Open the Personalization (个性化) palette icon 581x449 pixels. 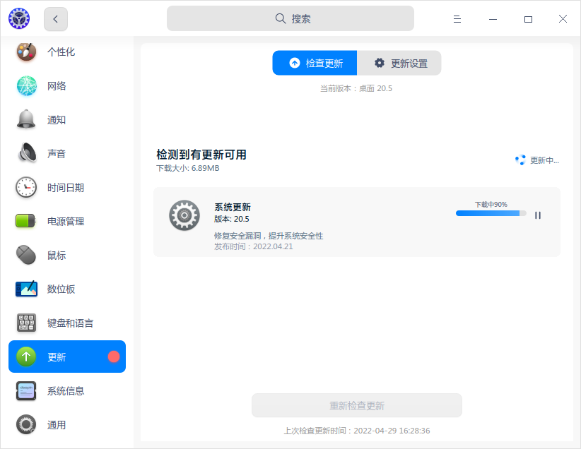tap(26, 52)
